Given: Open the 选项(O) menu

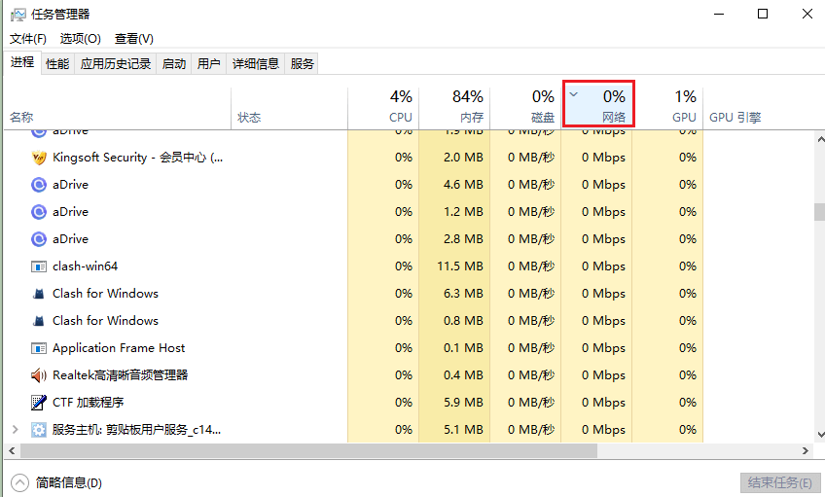Looking at the screenshot, I should tap(80, 38).
